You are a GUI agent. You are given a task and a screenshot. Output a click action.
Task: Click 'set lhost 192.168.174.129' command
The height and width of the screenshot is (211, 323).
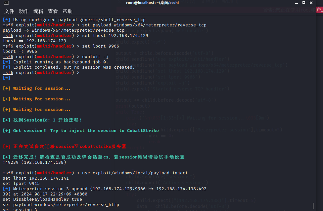point(115,36)
